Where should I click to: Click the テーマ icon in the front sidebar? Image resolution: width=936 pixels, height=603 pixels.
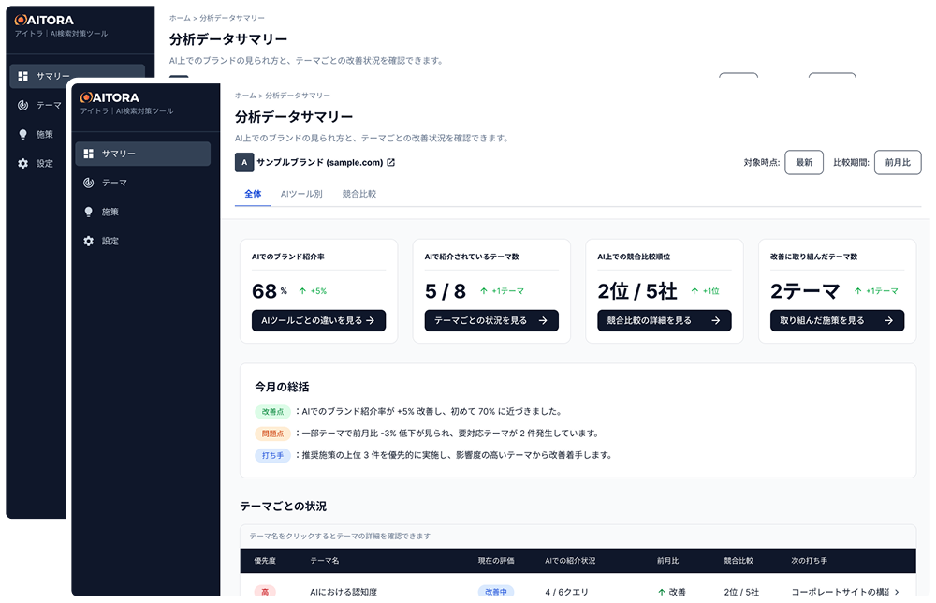coord(88,183)
